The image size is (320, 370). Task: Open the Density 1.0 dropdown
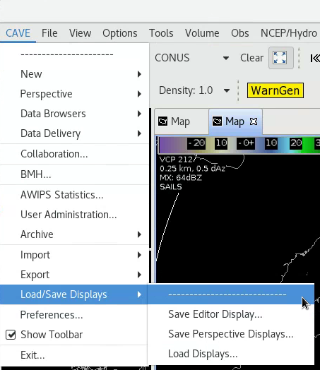(x=227, y=90)
